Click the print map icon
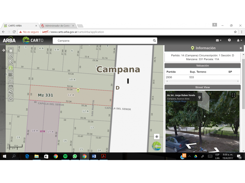Image resolution: width=245 pixels, height=183 pixels. pos(10,86)
